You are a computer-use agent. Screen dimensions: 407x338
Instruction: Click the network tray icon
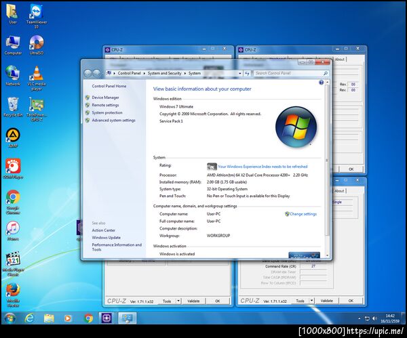click(x=367, y=318)
